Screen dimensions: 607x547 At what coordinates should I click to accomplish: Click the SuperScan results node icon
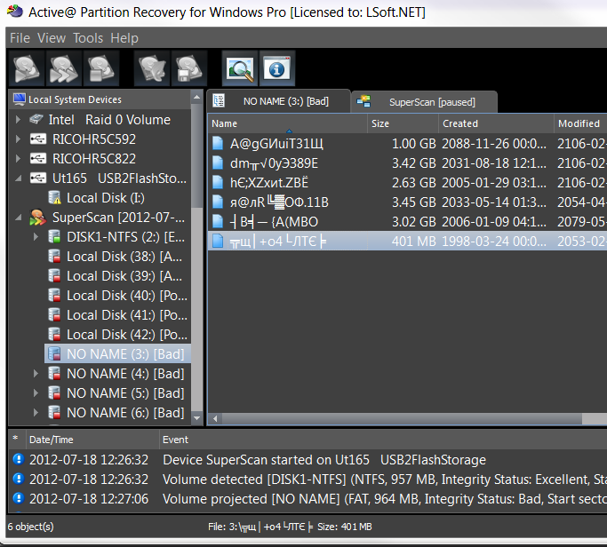(37, 218)
